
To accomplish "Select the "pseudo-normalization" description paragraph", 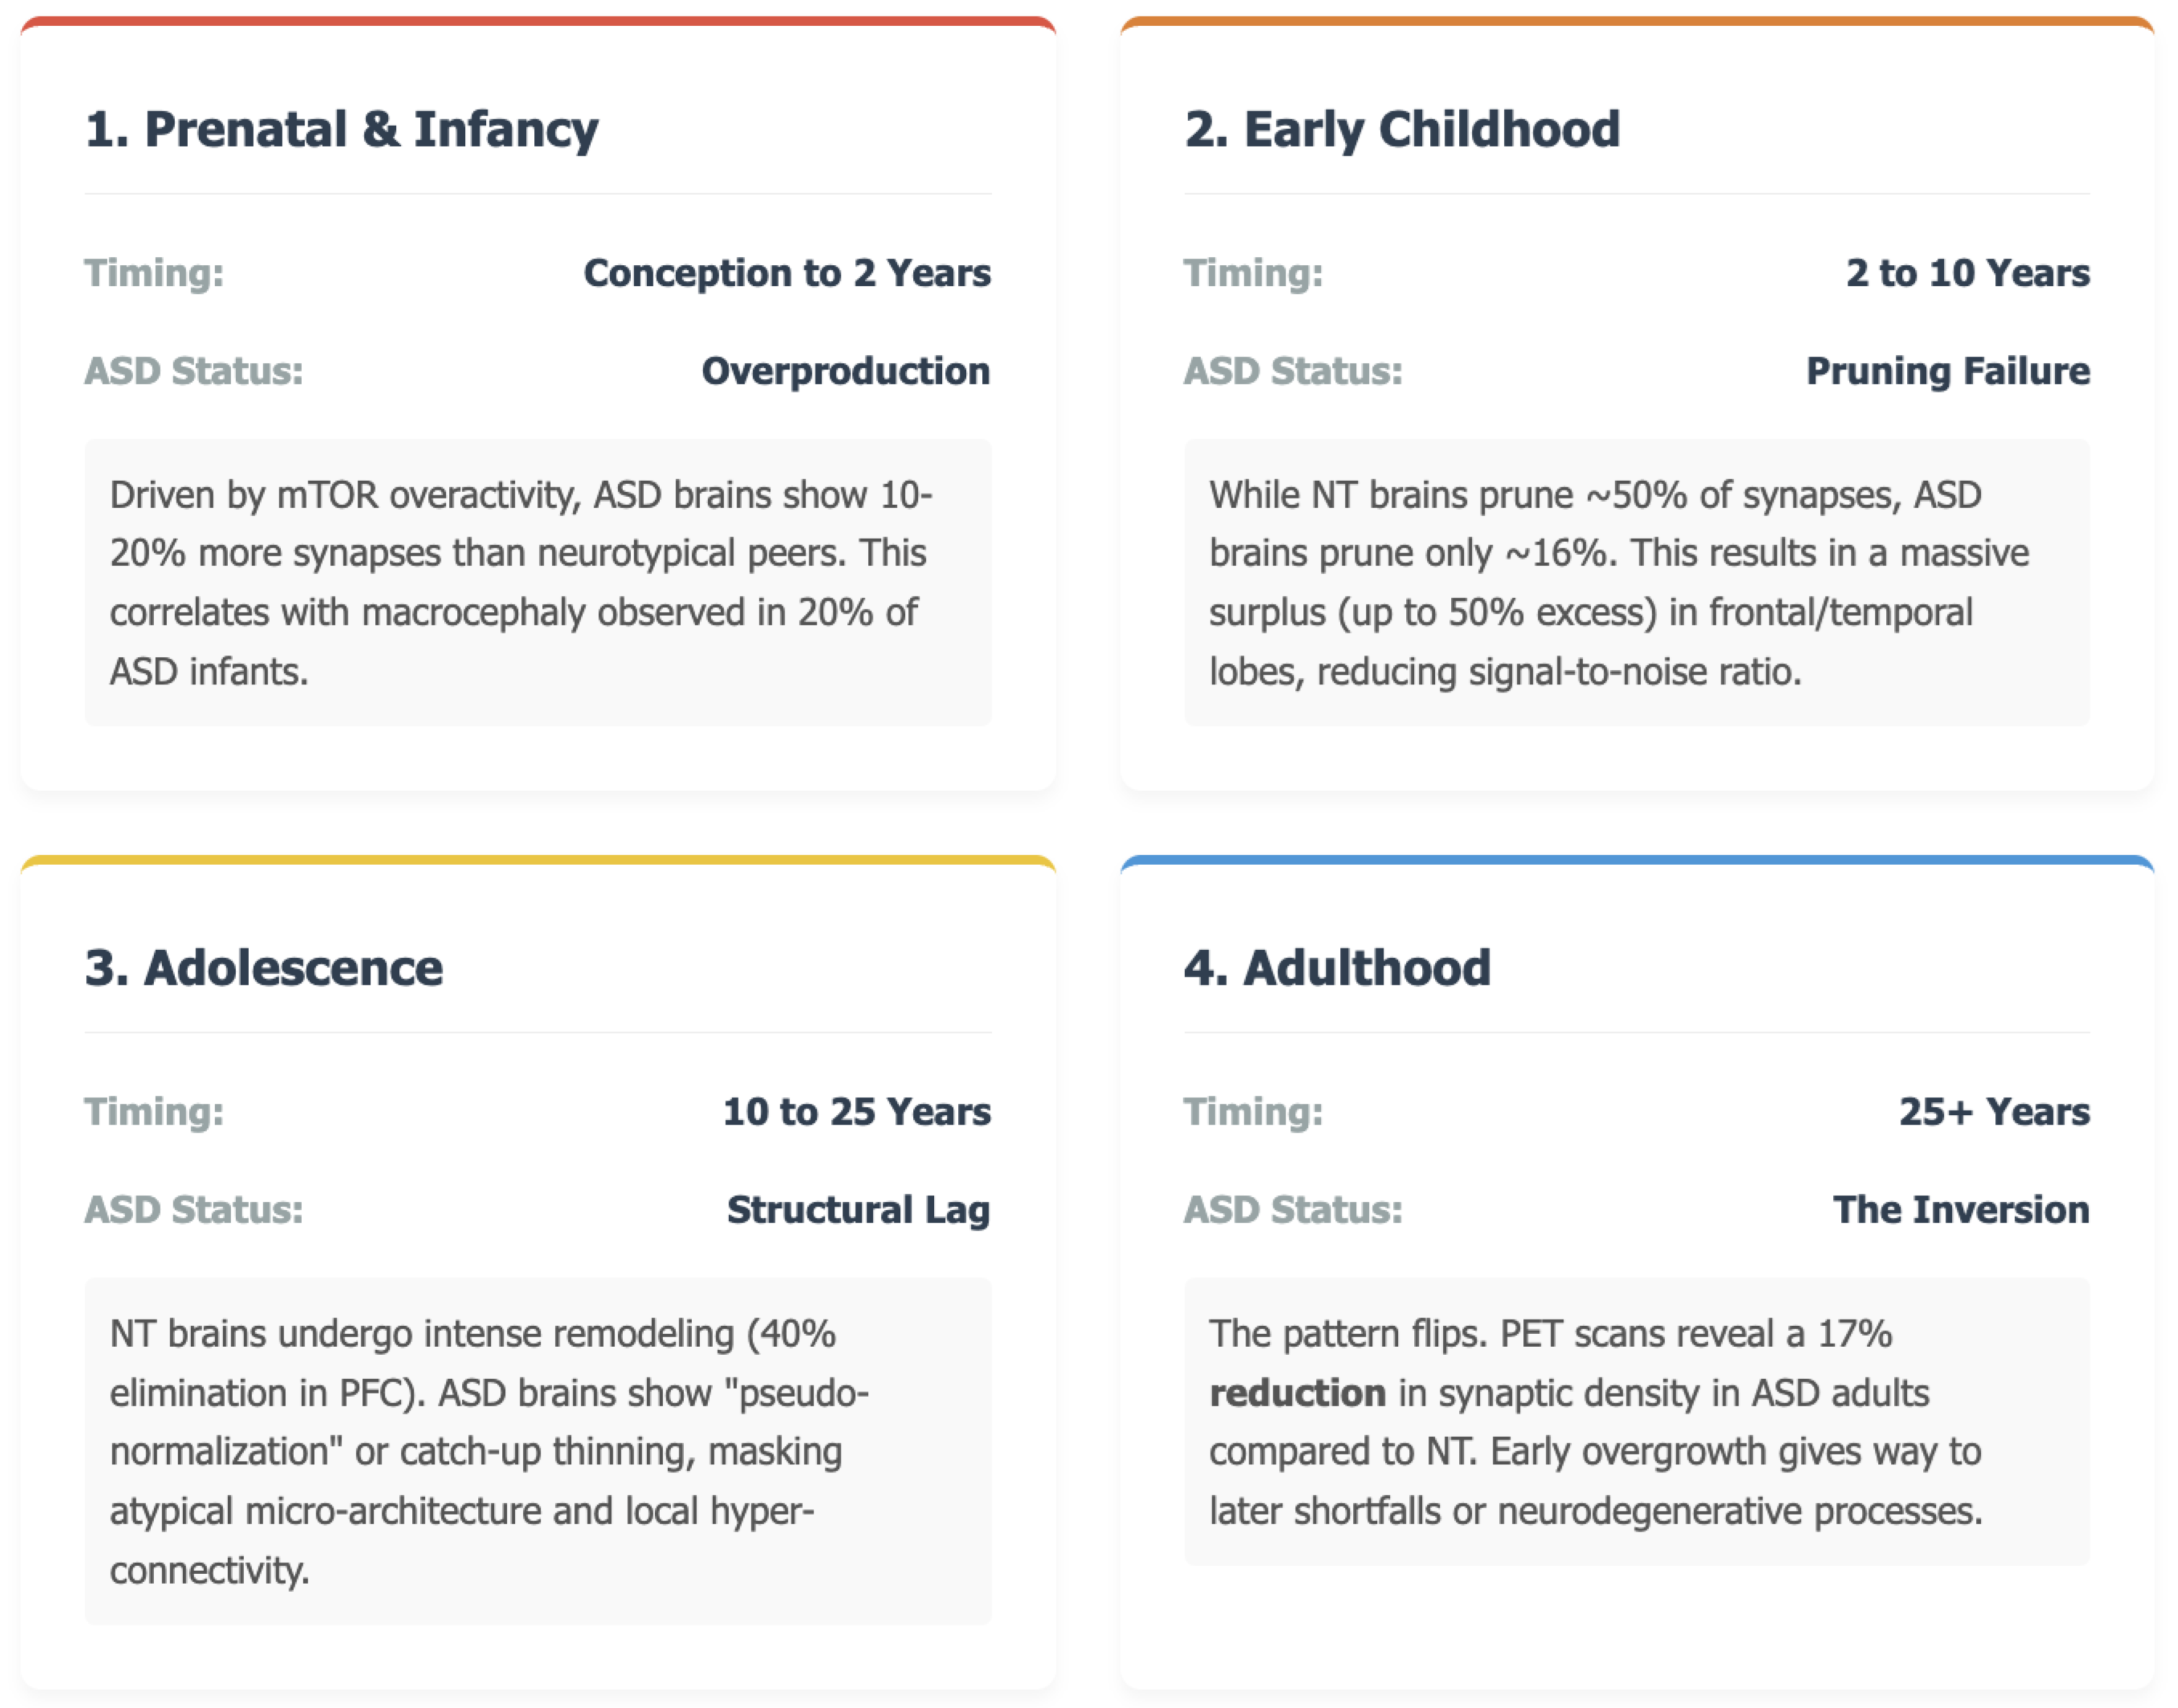I will pos(537,1450).
